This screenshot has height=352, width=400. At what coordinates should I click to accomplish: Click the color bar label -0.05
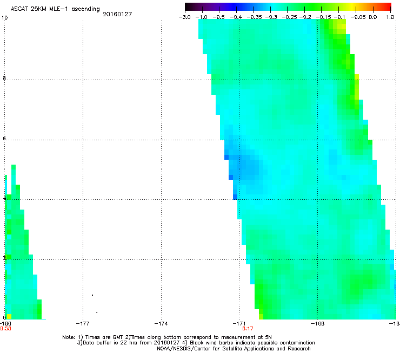[x=358, y=17]
